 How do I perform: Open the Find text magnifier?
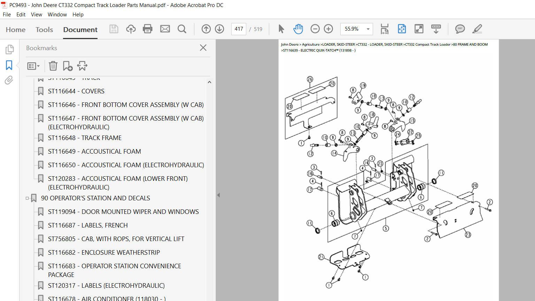click(182, 29)
